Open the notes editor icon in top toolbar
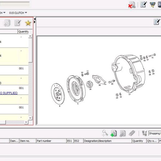 coord(144,5)
